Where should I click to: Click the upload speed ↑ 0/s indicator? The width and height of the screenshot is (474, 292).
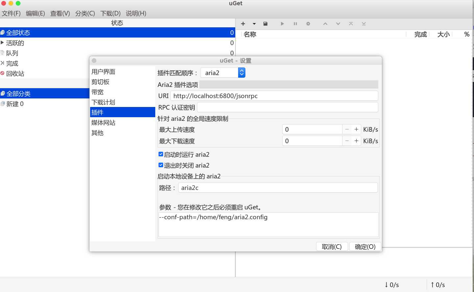click(x=438, y=285)
